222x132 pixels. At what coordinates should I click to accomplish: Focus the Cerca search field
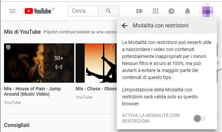point(83,11)
